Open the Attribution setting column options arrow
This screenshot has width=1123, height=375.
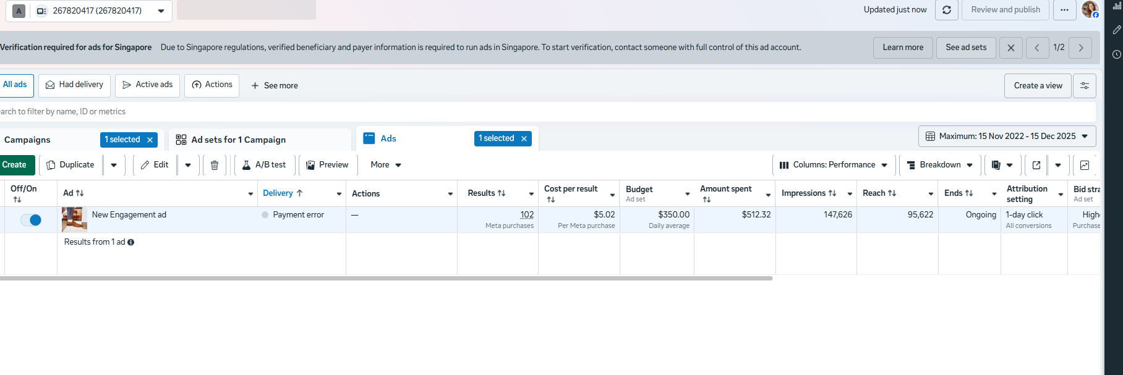[x=1061, y=194]
